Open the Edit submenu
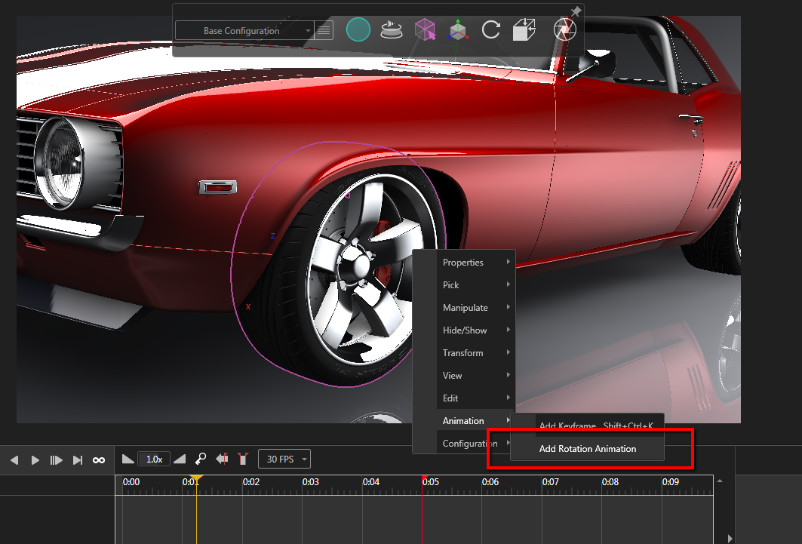The image size is (802, 544). click(x=475, y=398)
